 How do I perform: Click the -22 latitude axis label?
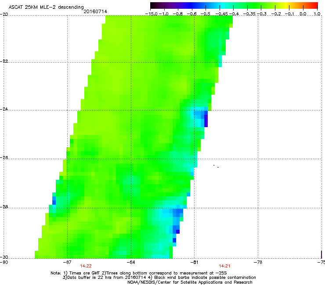(x=4, y=61)
